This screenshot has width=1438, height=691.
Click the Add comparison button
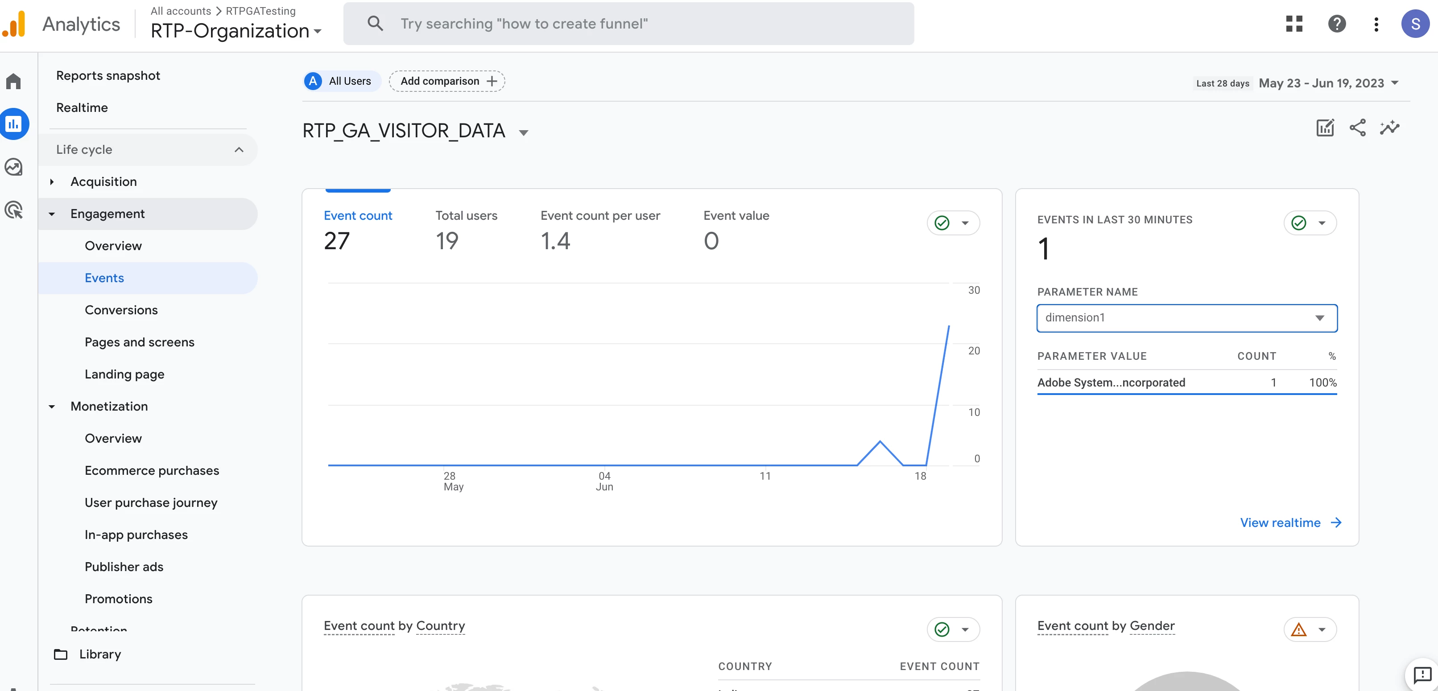[447, 82]
